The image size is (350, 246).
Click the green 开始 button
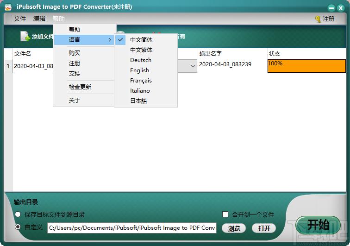[318, 225]
